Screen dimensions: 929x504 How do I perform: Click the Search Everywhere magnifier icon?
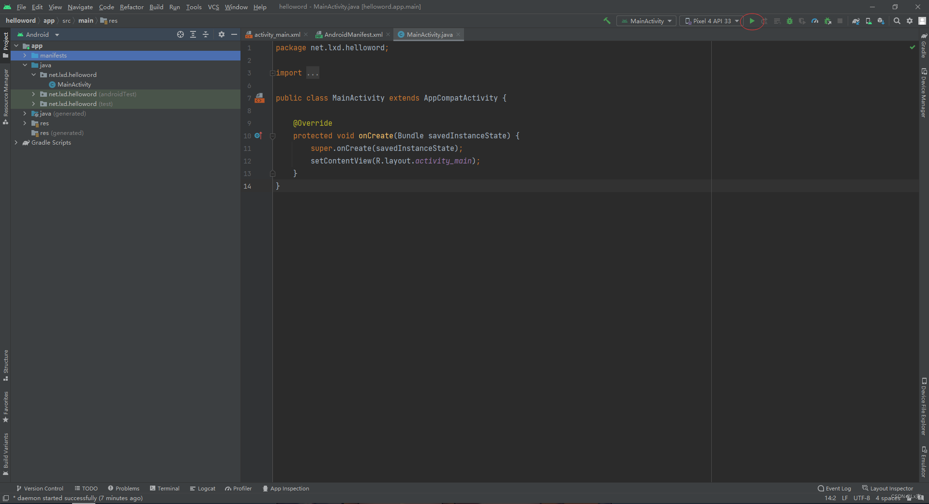coord(897,21)
